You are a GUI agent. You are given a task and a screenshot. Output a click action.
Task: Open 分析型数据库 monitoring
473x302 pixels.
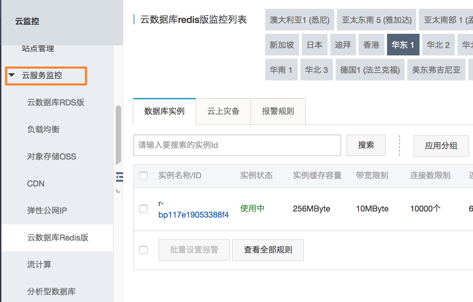tap(51, 292)
